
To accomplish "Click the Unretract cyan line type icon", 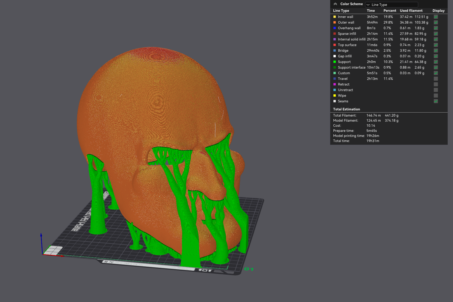I will pyautogui.click(x=335, y=90).
